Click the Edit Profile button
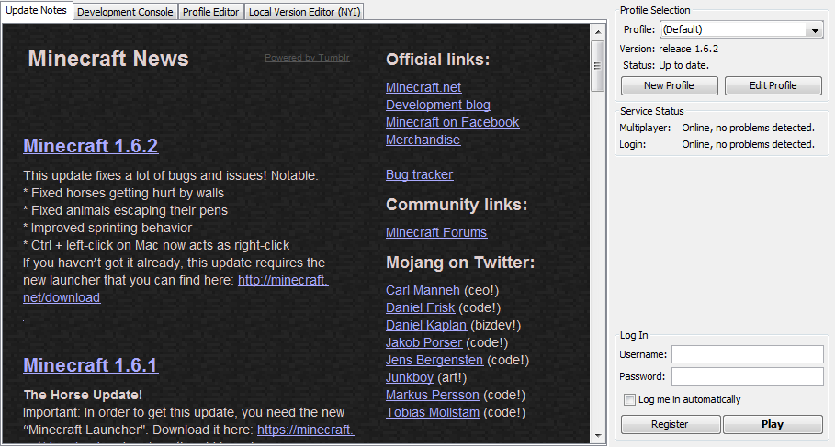The image size is (835, 447). [x=773, y=85]
